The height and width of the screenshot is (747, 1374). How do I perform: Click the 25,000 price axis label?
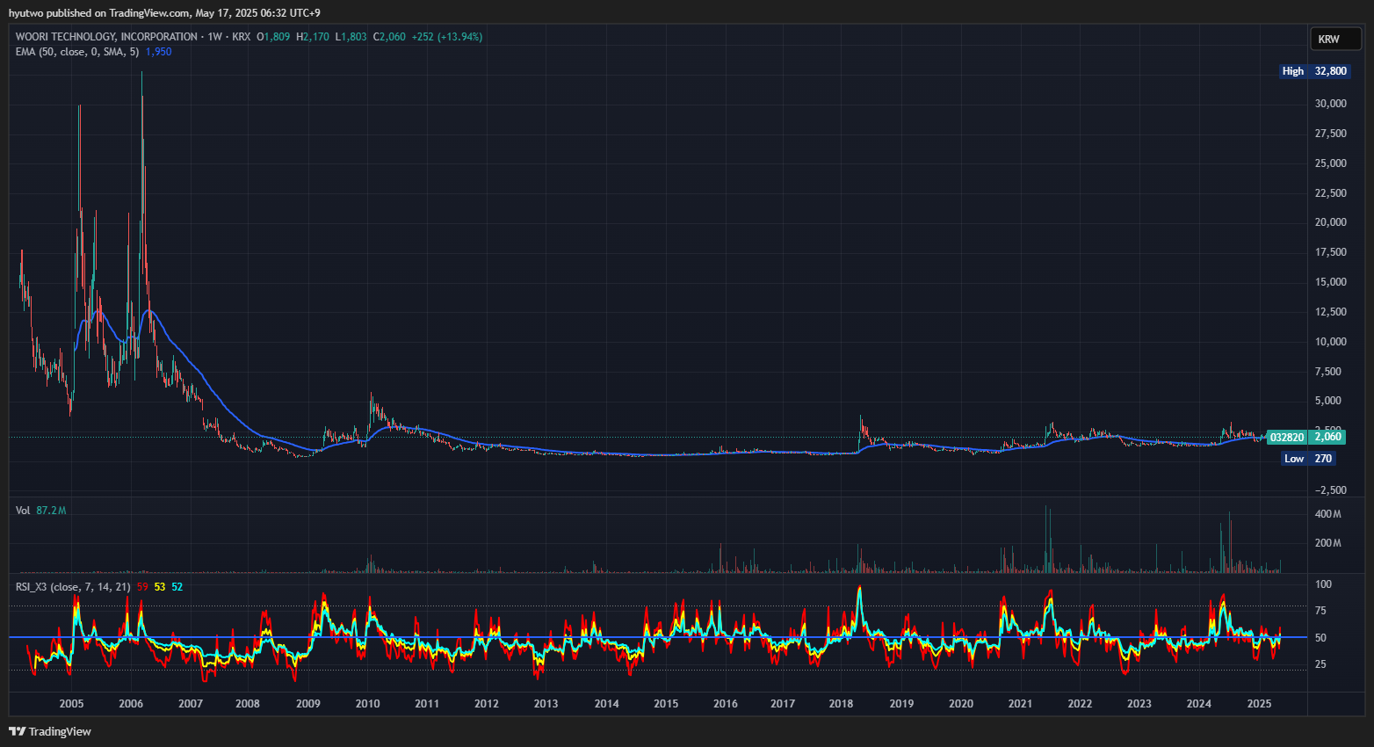pos(1330,163)
